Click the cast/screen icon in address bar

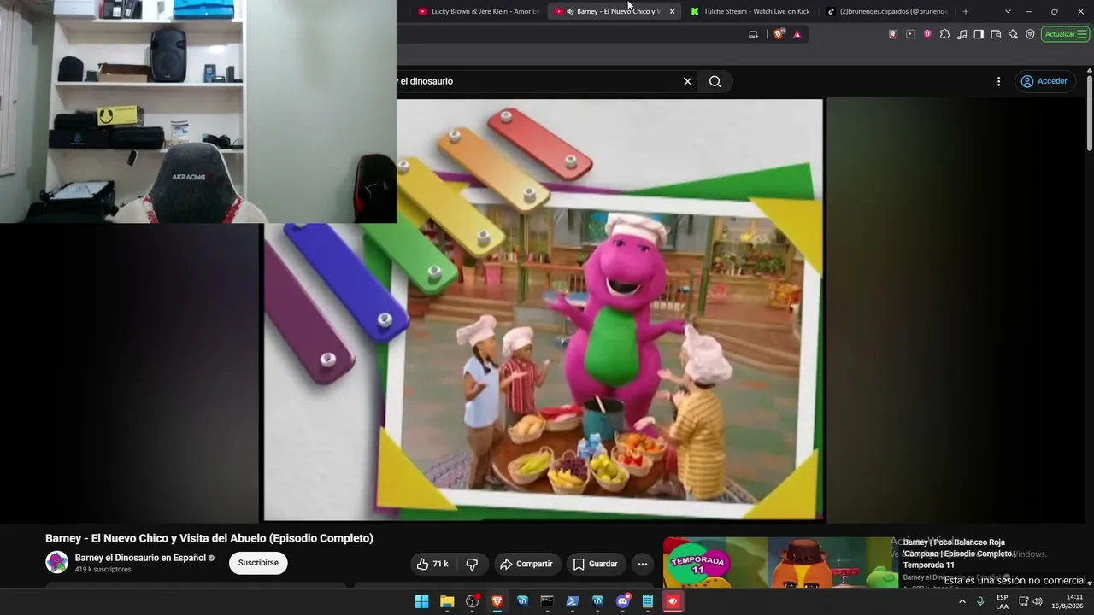pos(753,34)
